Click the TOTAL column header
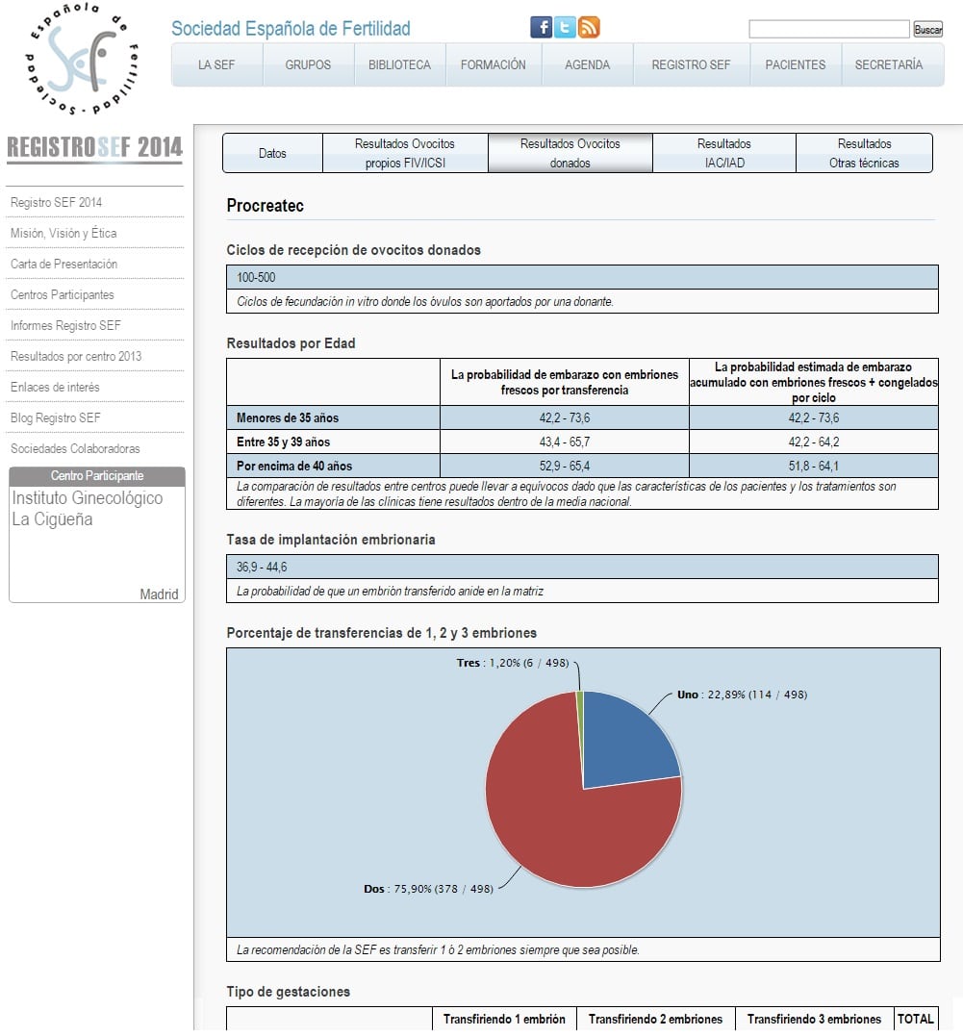Image resolution: width=963 pixels, height=1036 pixels. pos(916,1019)
